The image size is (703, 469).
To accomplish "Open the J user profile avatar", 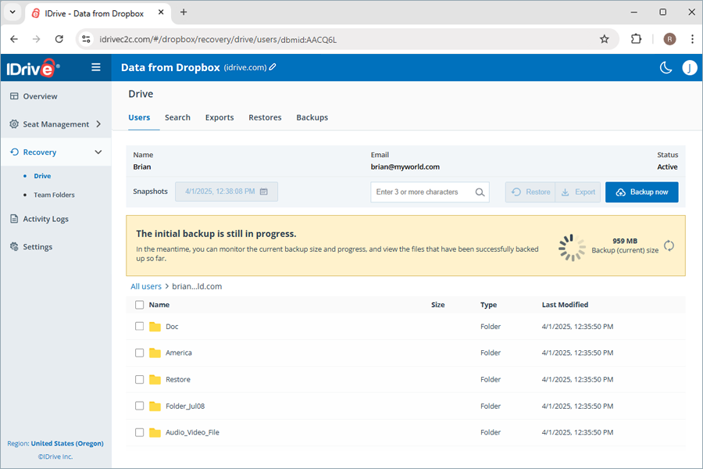I will click(690, 68).
